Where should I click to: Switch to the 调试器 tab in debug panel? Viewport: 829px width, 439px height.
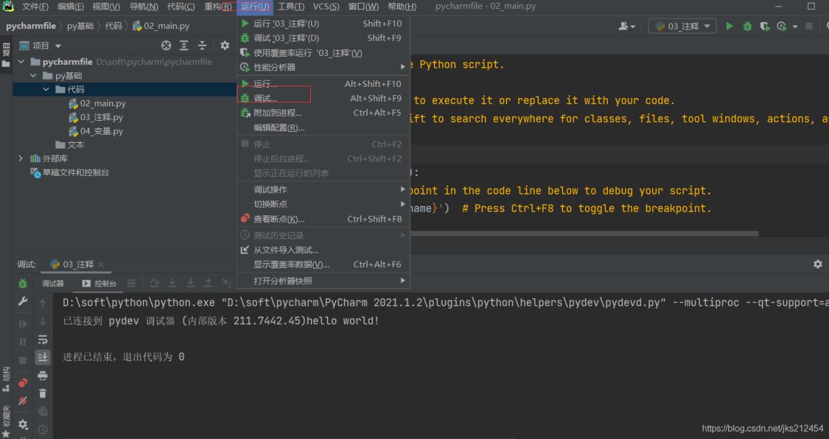53,284
